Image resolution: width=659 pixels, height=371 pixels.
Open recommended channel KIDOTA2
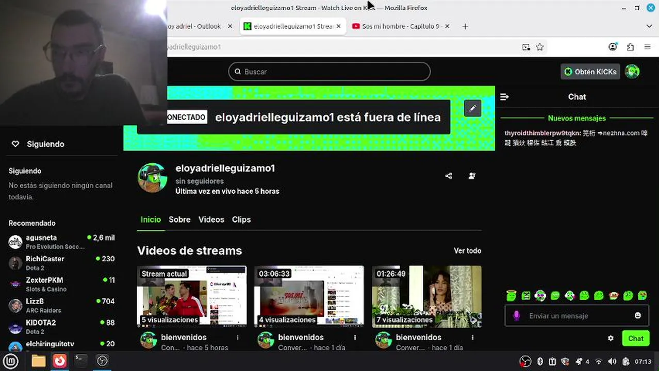pyautogui.click(x=62, y=327)
